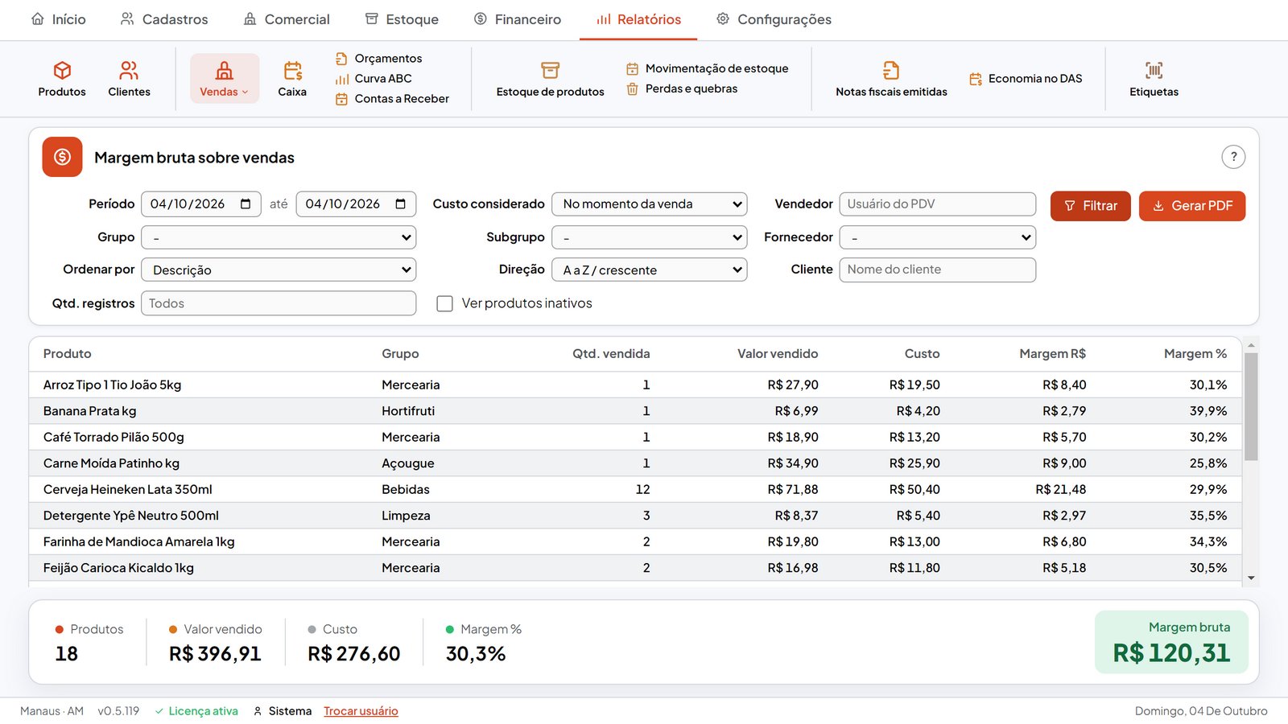The width and height of the screenshot is (1288, 724).
Task: Open the Comercial menu
Action: point(287,19)
